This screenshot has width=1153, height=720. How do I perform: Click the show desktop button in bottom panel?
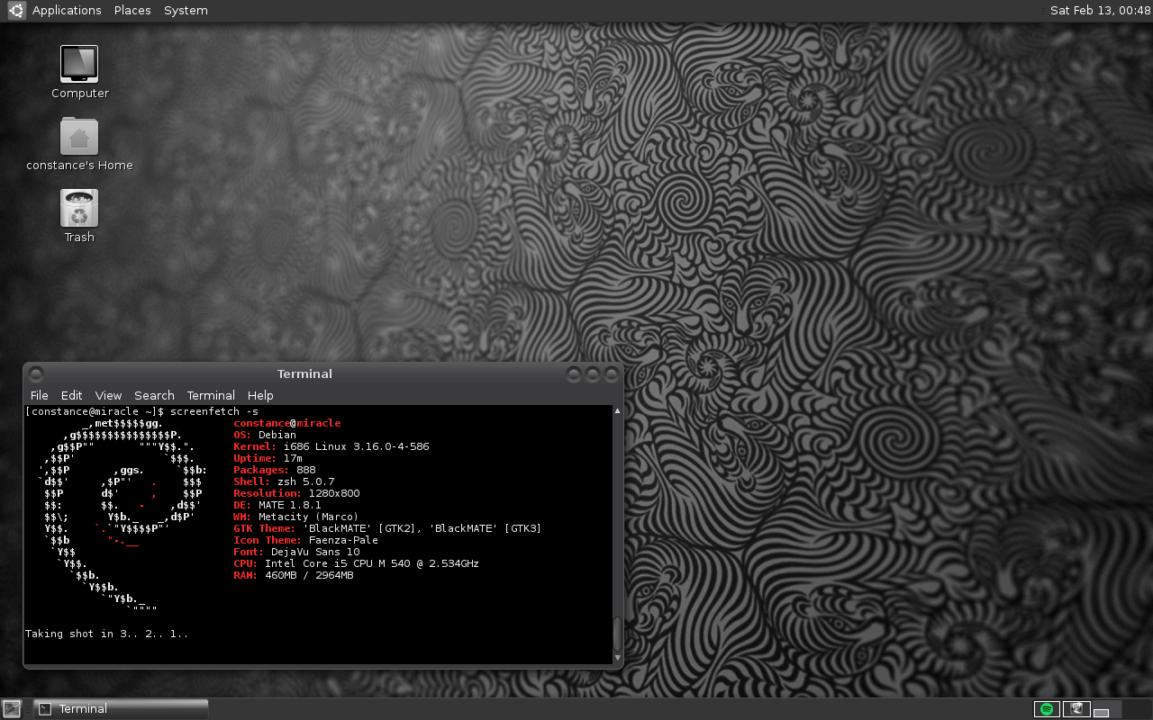(12, 709)
